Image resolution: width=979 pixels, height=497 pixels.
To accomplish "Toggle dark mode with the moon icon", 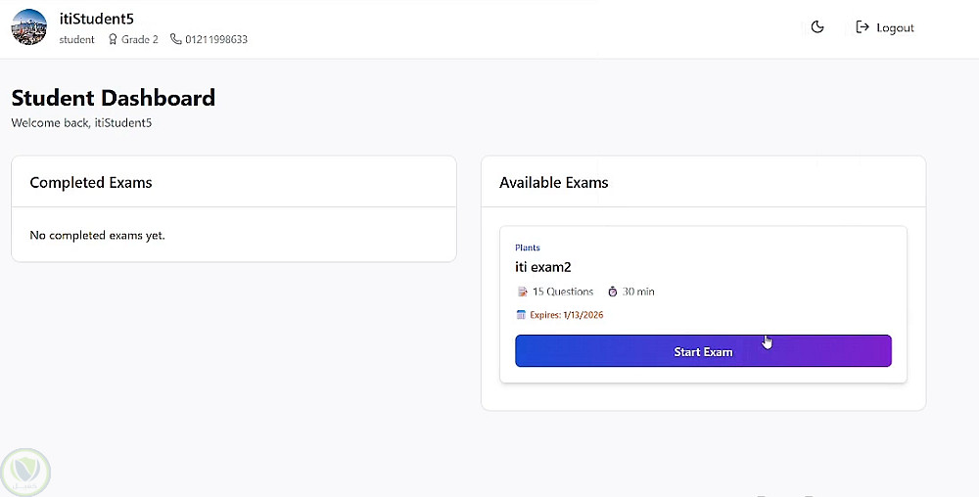I will 817,27.
